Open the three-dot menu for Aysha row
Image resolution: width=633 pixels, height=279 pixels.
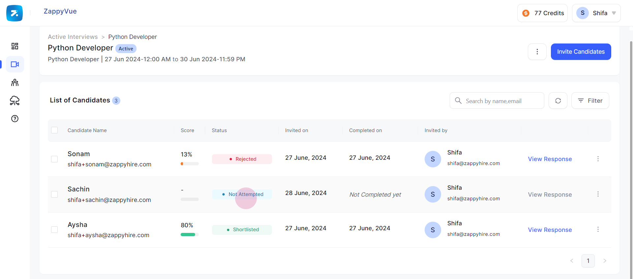(x=598, y=229)
